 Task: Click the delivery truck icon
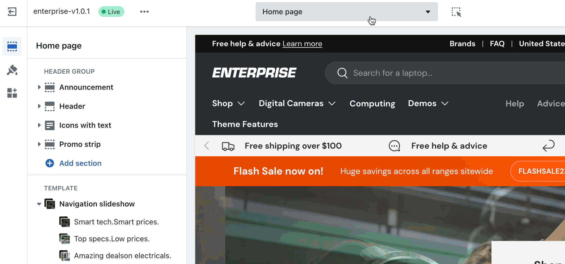(x=228, y=146)
